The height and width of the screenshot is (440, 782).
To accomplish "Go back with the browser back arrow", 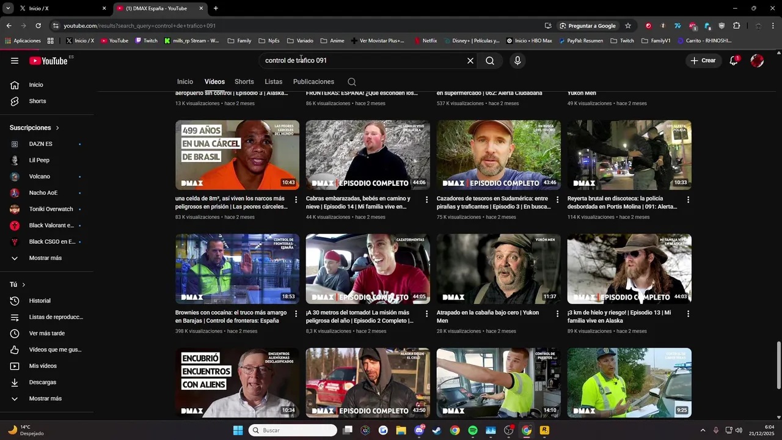I will tap(9, 26).
